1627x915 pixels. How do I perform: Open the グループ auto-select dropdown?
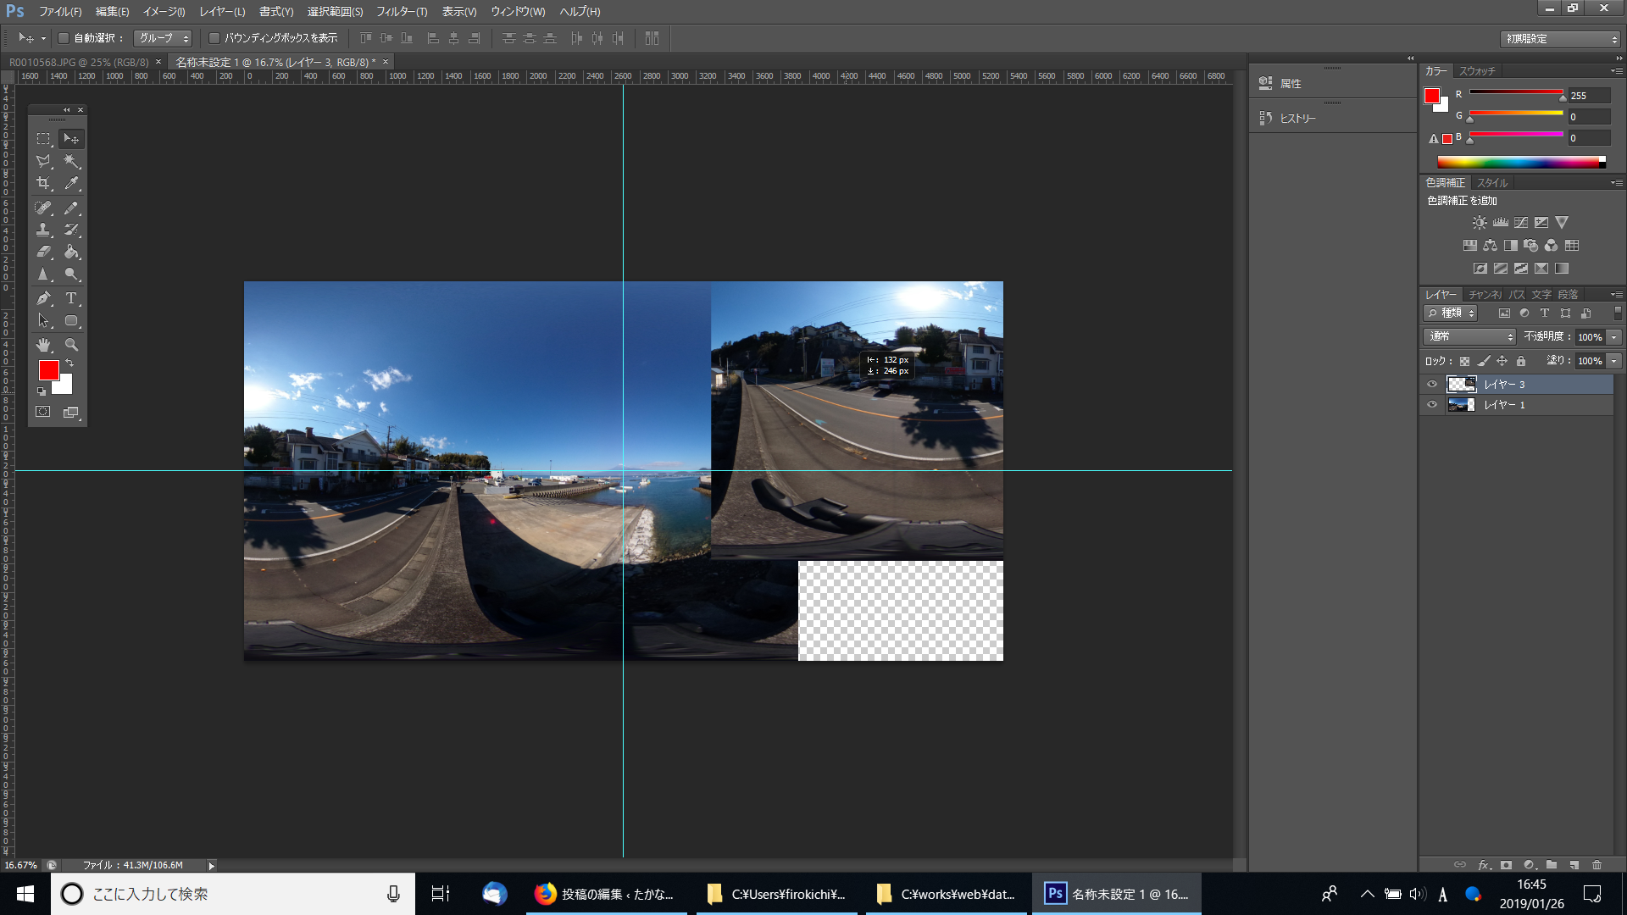(x=164, y=38)
